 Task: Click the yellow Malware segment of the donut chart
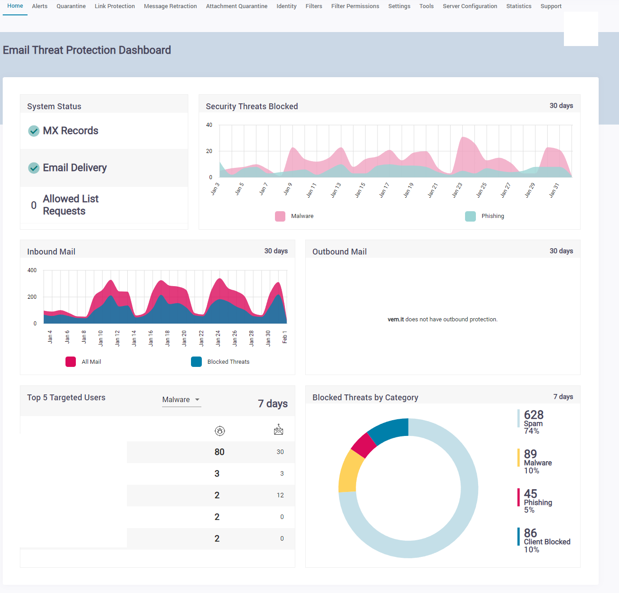tap(349, 472)
